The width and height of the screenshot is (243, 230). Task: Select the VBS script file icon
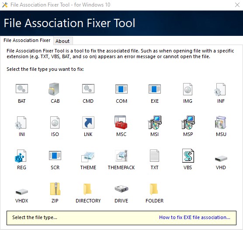(x=188, y=156)
